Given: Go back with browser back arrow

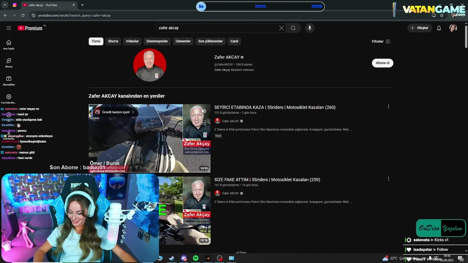Looking at the screenshot, I should (x=5, y=15).
